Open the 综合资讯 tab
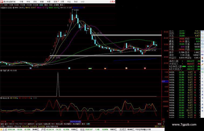Screen dimensions: 204x131 26,126
